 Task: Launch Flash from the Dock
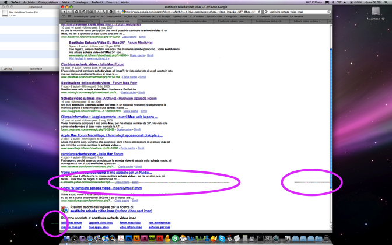[x=160, y=239]
